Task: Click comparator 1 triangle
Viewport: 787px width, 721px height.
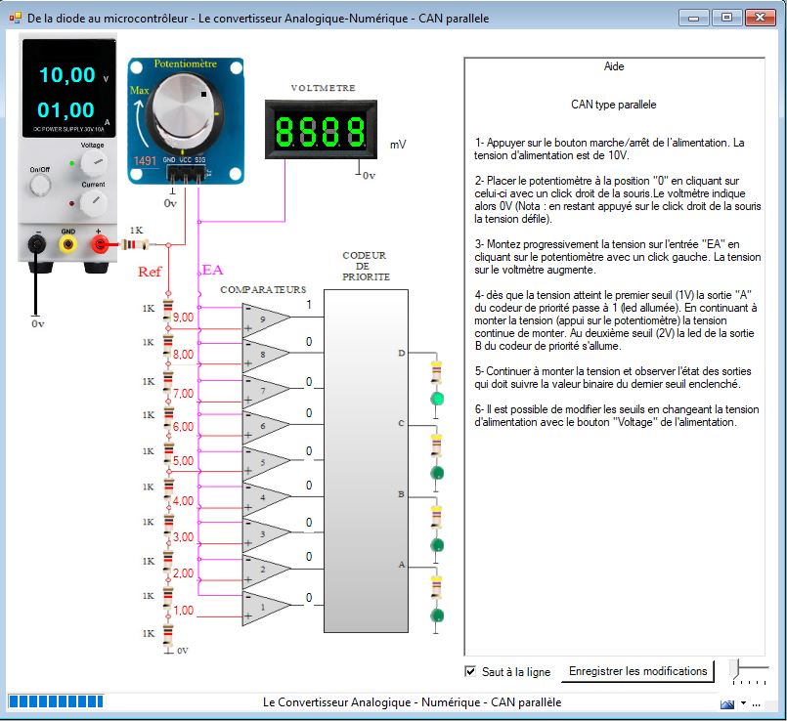Action: pyautogui.click(x=265, y=609)
